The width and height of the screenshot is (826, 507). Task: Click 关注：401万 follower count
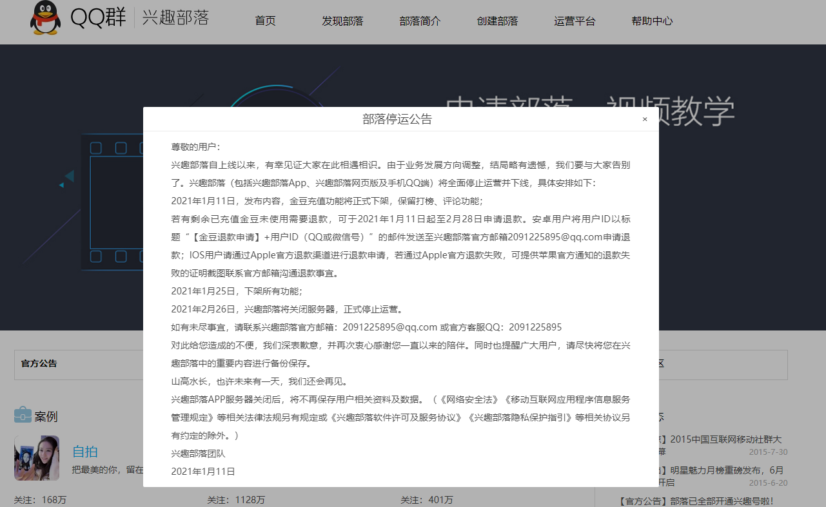coord(427,500)
